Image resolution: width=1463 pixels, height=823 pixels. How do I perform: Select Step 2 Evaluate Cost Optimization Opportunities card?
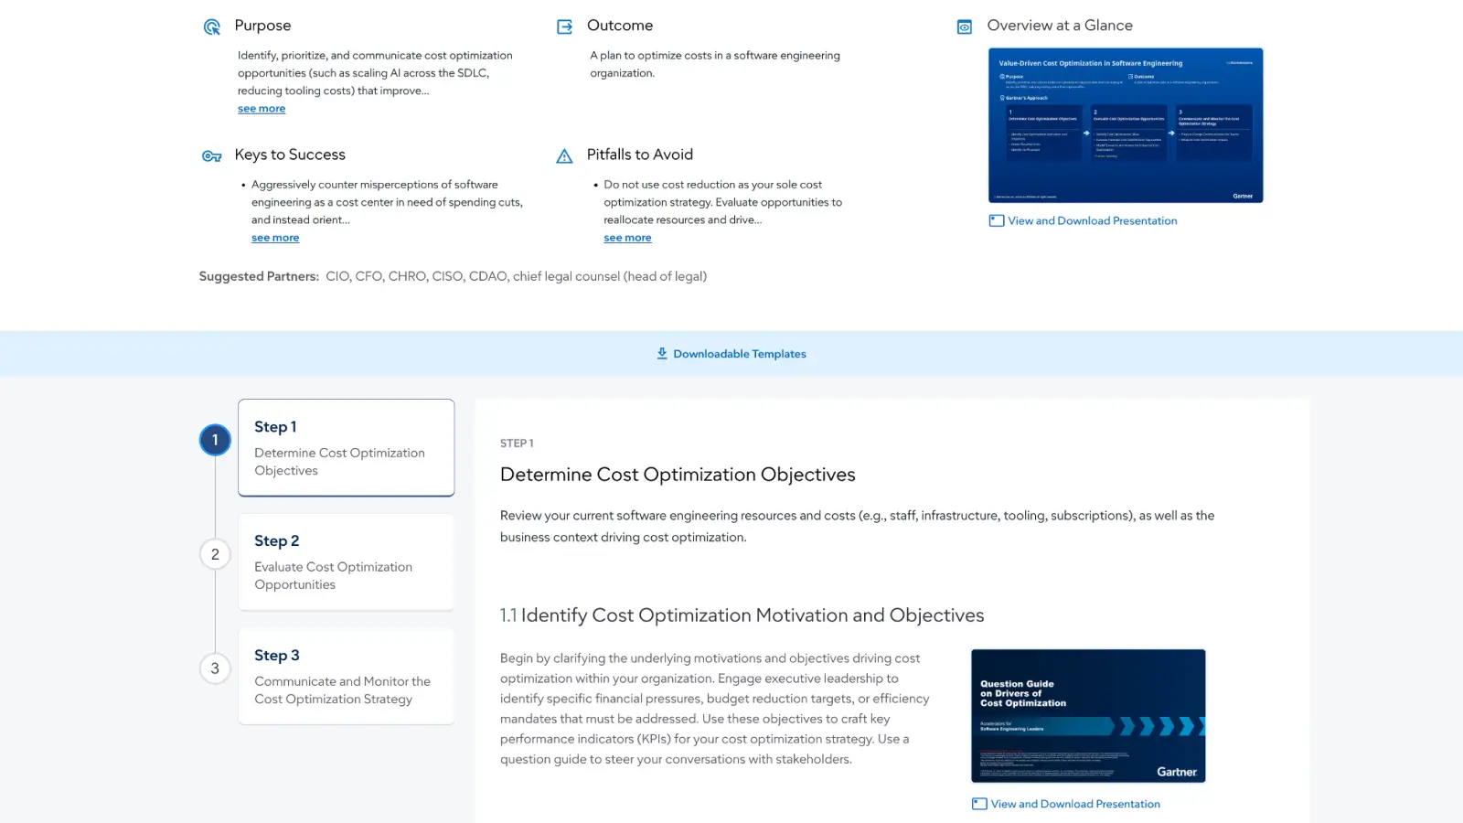[347, 561]
